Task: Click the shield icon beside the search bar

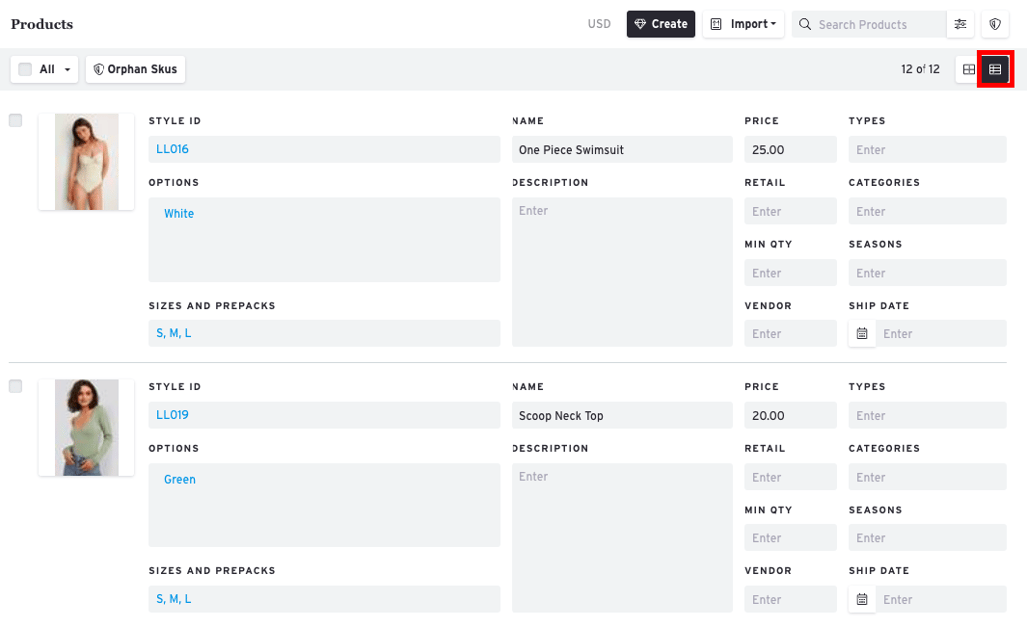Action: point(995,24)
